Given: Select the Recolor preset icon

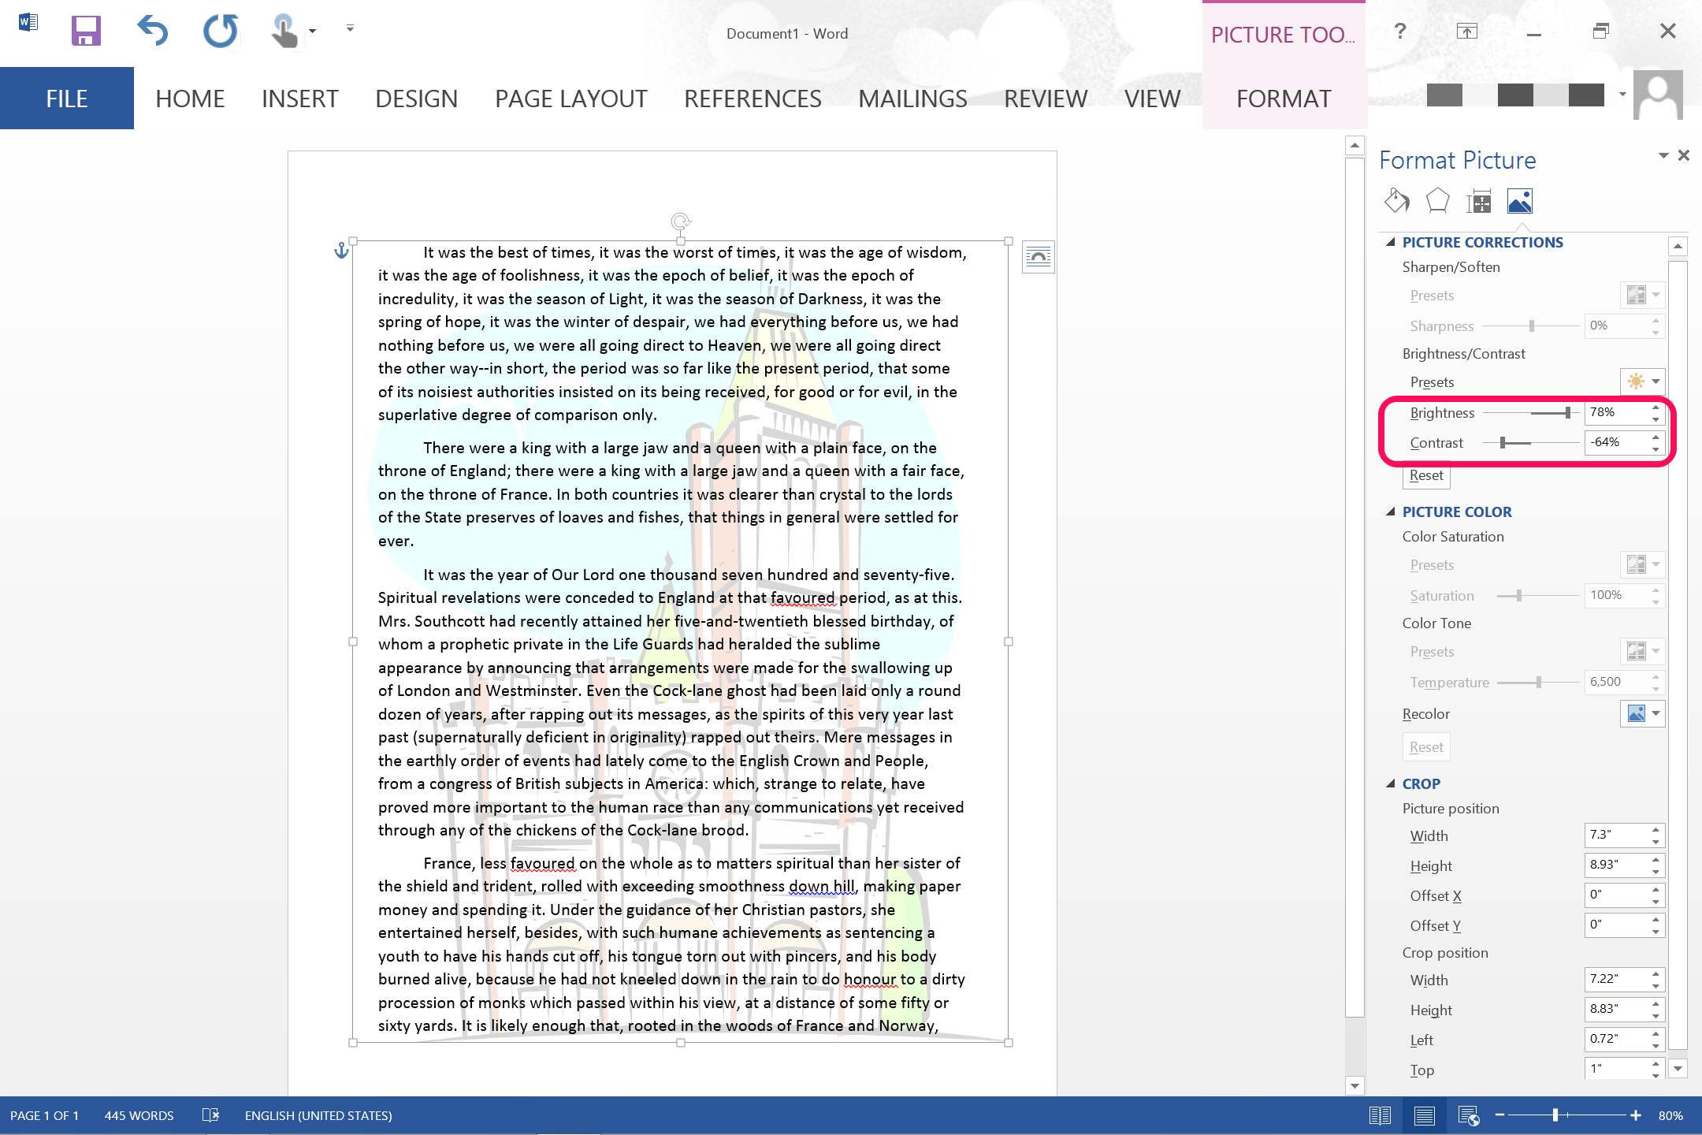Looking at the screenshot, I should coord(1636,713).
